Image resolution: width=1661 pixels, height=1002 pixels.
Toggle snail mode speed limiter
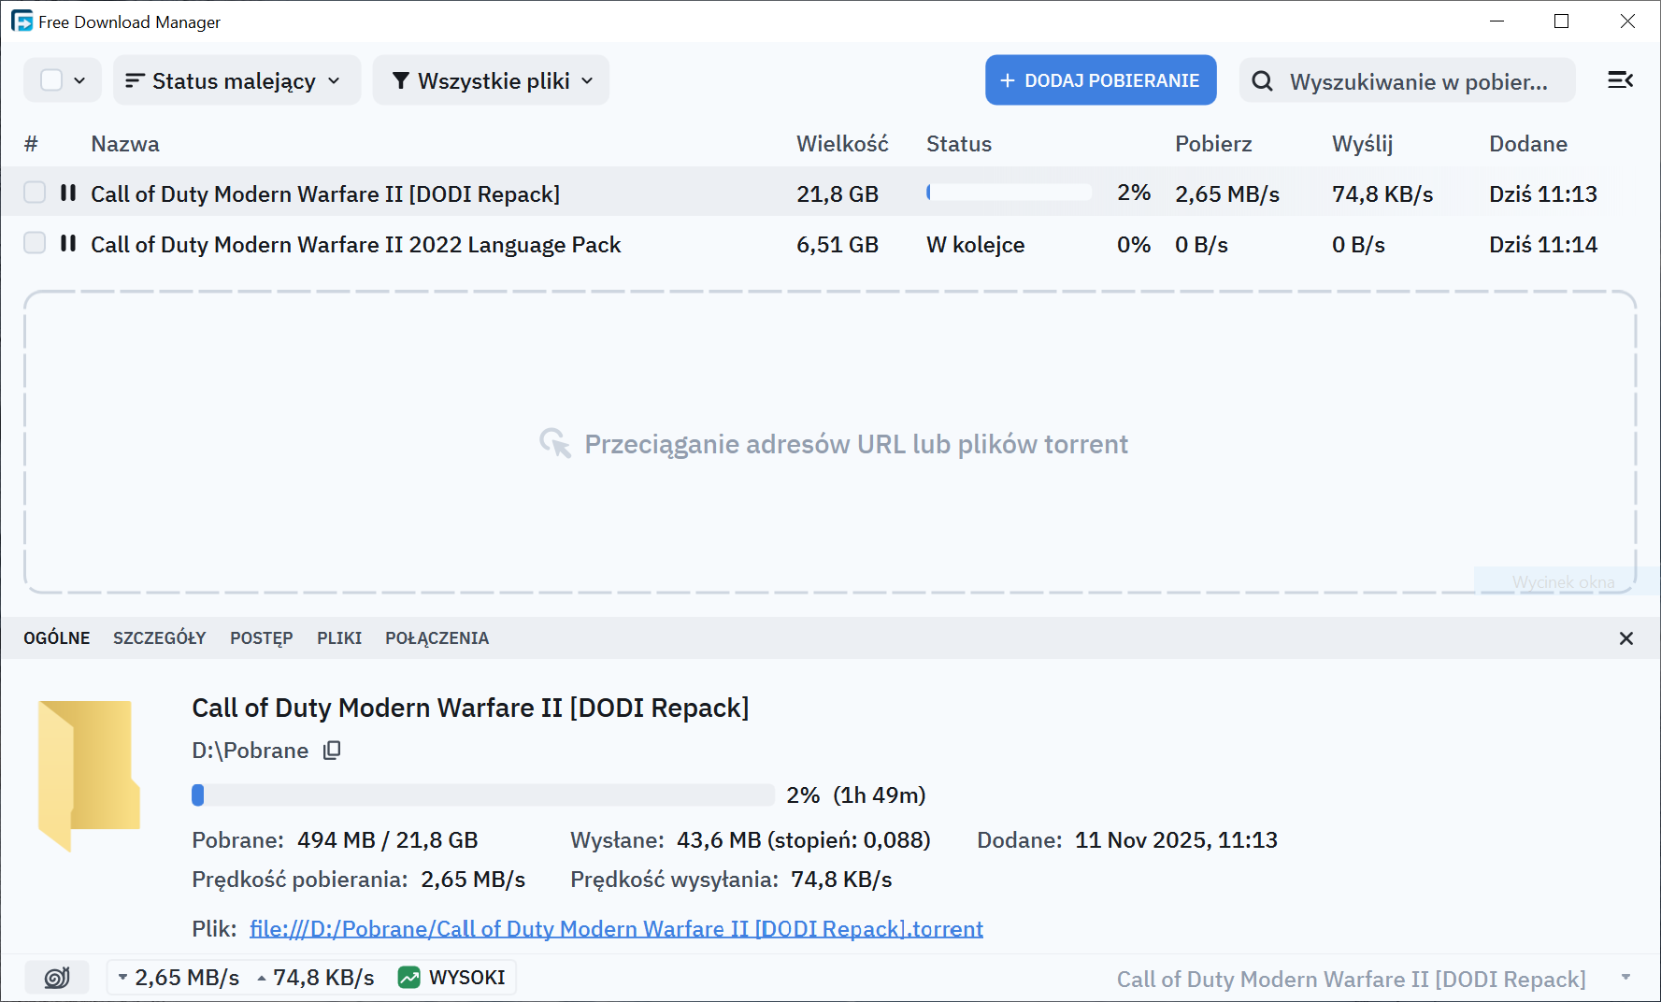click(x=57, y=978)
